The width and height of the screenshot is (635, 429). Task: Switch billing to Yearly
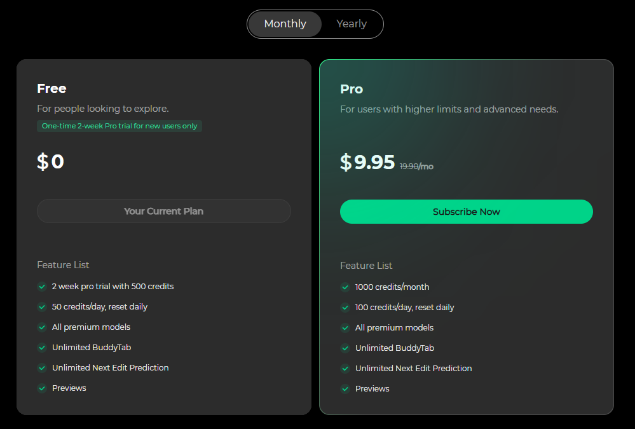pyautogui.click(x=352, y=24)
